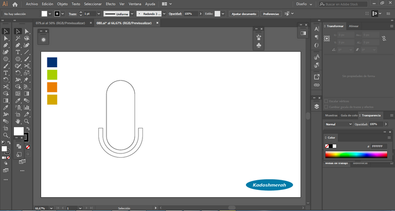
Task: Open the Links panel icon
Action: 317,85
